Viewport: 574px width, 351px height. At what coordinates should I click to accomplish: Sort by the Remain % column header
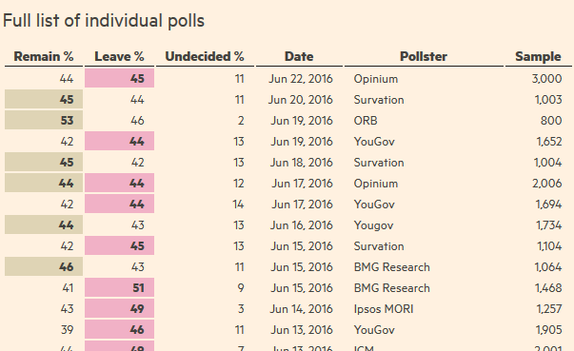(44, 57)
